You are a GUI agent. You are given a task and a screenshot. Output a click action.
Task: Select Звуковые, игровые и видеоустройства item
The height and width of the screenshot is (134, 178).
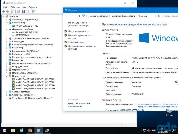point(31,38)
